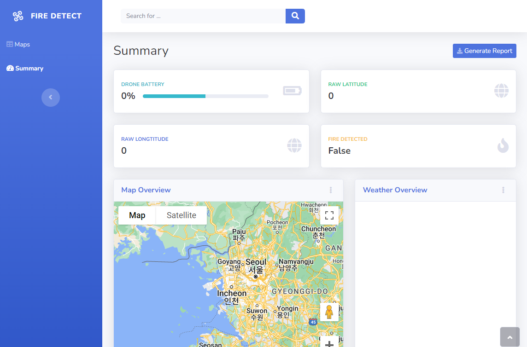Click the globe icon in Raw Longitude card
527x347 pixels.
pos(294,146)
